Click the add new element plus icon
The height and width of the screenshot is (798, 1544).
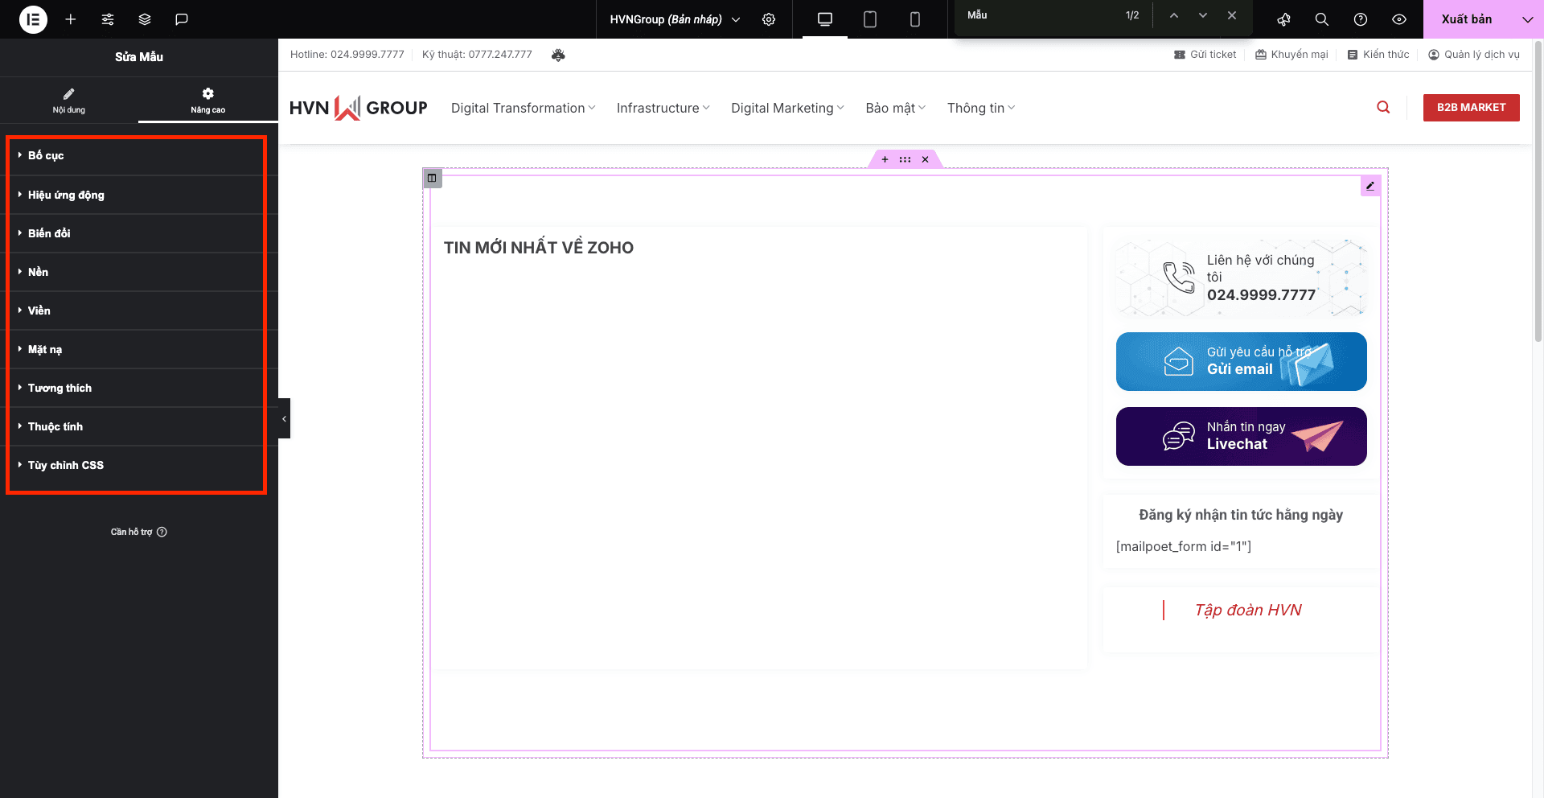[x=71, y=19]
